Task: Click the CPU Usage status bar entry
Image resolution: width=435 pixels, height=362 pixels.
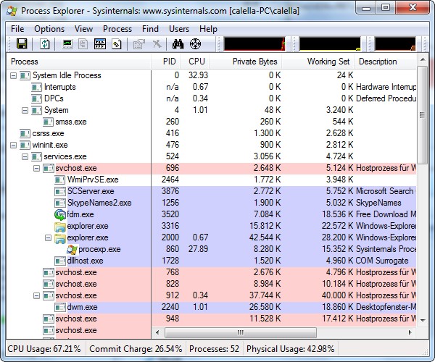Action: (x=44, y=349)
